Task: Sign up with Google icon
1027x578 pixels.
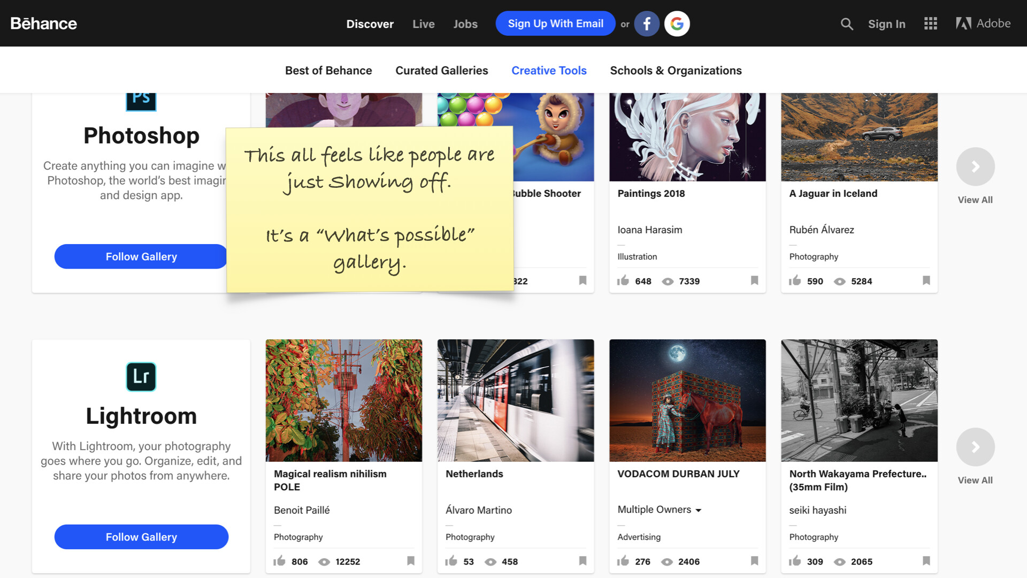Action: 677,24
